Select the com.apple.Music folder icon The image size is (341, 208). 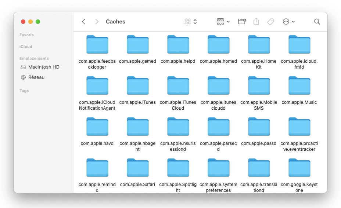(299, 86)
